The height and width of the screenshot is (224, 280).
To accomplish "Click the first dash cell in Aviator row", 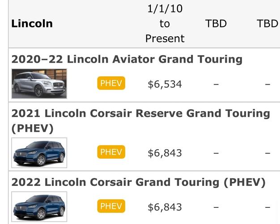I will coord(216,84).
